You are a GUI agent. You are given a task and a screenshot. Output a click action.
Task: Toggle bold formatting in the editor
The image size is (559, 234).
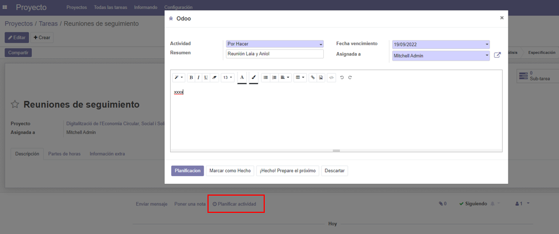tap(191, 77)
